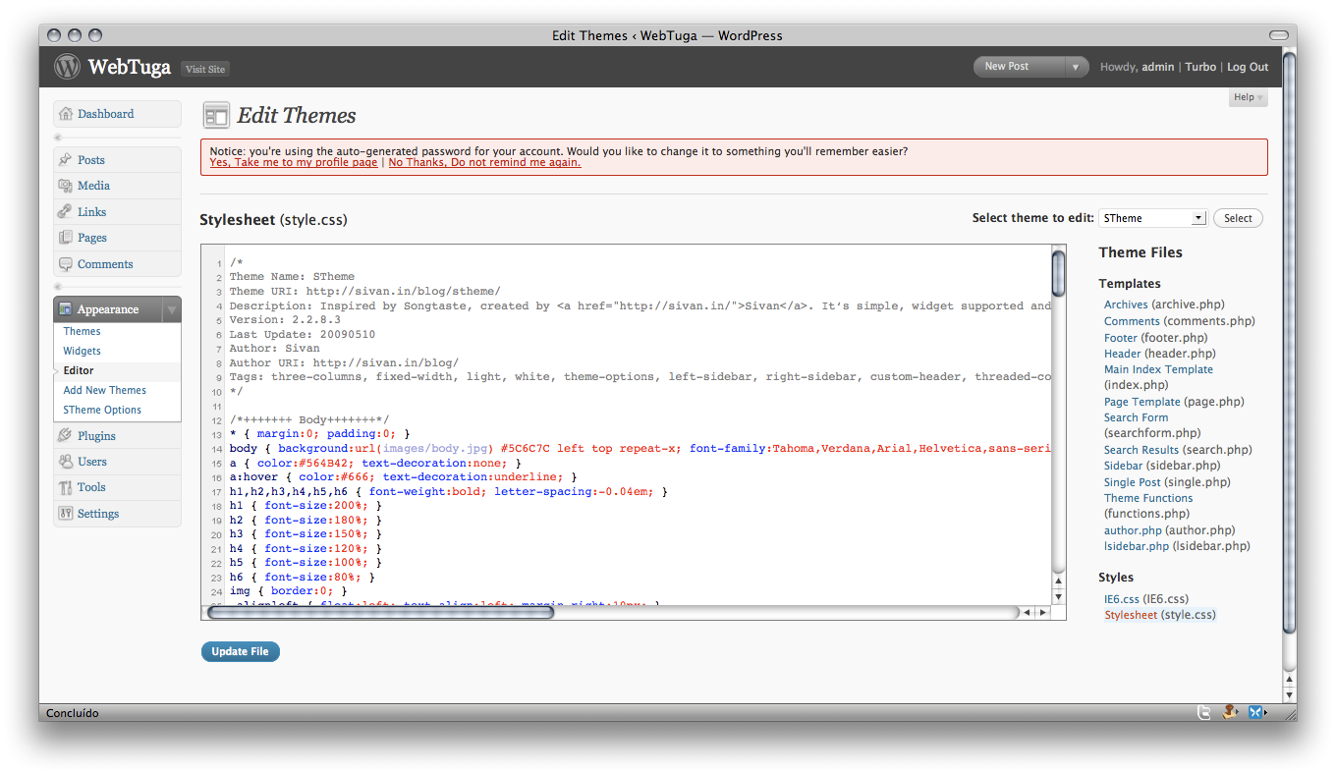Go to Themes under Appearance
This screenshot has height=775, width=1336.
coord(82,331)
